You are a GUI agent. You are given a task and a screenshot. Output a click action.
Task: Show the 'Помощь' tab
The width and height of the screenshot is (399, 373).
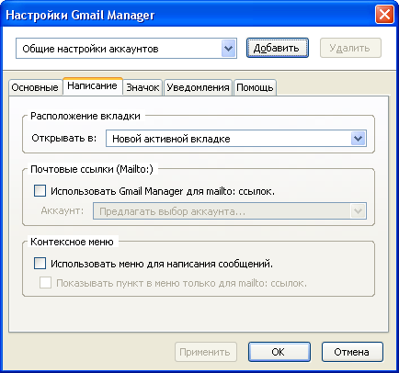coord(255,87)
